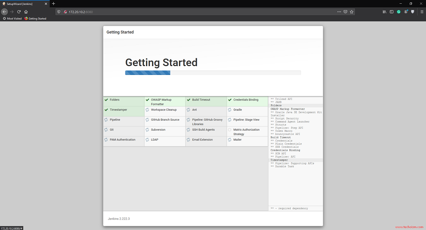Image resolution: width=426 pixels, height=230 pixels.
Task: Click the LDAP plugin cell
Action: pos(165,141)
